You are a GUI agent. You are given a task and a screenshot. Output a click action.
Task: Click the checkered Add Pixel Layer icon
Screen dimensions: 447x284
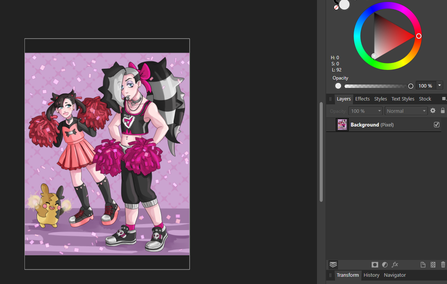pos(433,265)
